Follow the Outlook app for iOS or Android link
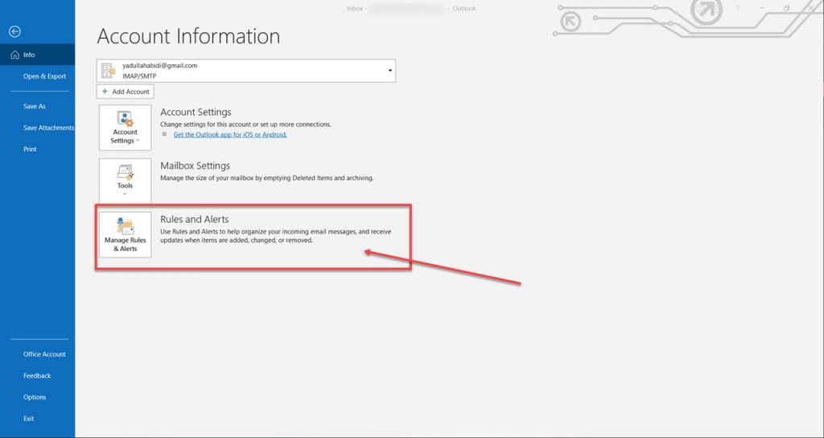Screen dimensions: 824x438 [230, 134]
